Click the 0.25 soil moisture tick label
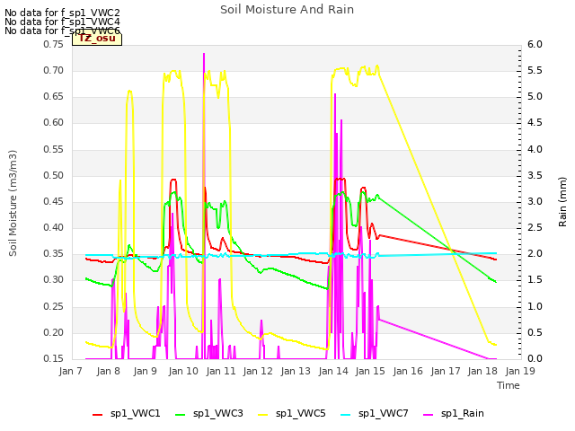Screen dimensions: 575x431 click(54, 307)
